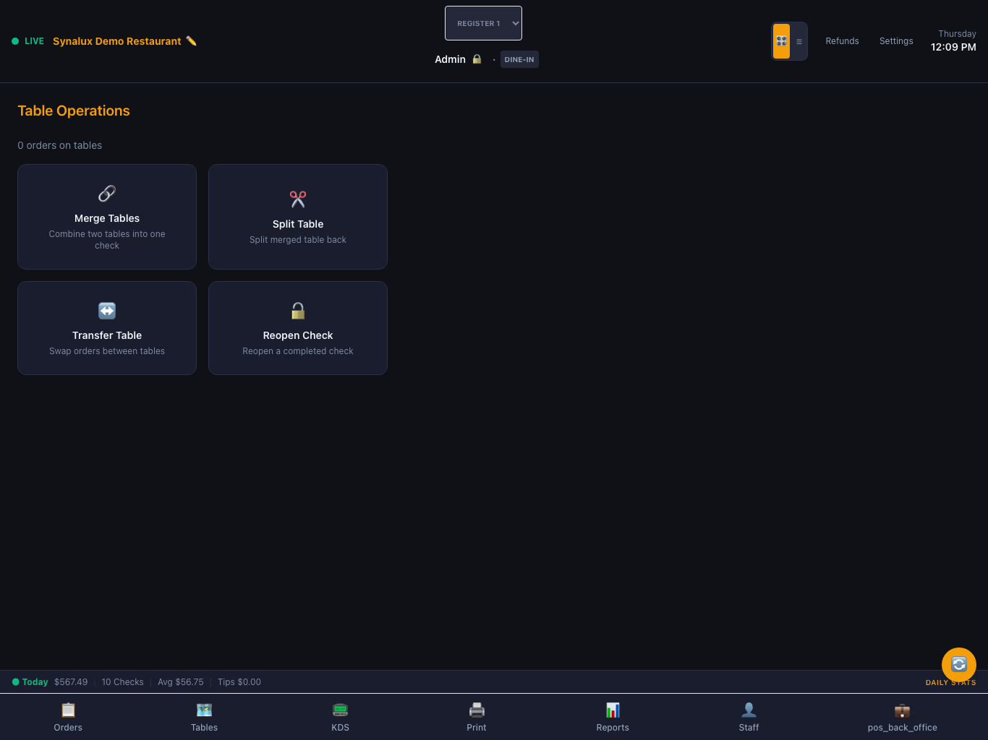The height and width of the screenshot is (740, 988).
Task: Open the Reports tab
Action: 613,717
